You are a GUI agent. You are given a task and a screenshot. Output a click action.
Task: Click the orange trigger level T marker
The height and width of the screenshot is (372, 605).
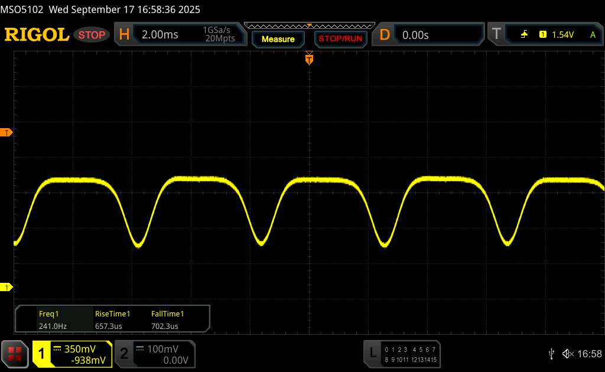(8, 133)
